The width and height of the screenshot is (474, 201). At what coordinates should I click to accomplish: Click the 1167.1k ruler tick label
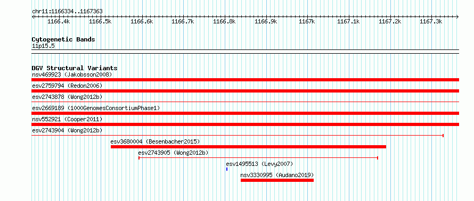point(348,22)
